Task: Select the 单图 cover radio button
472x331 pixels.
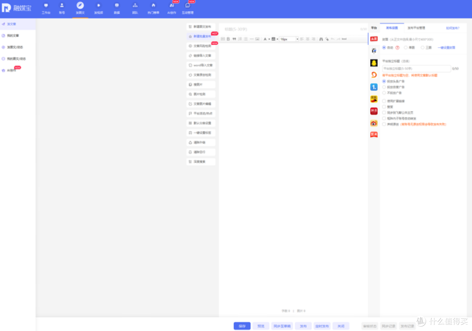Action: pyautogui.click(x=406, y=48)
